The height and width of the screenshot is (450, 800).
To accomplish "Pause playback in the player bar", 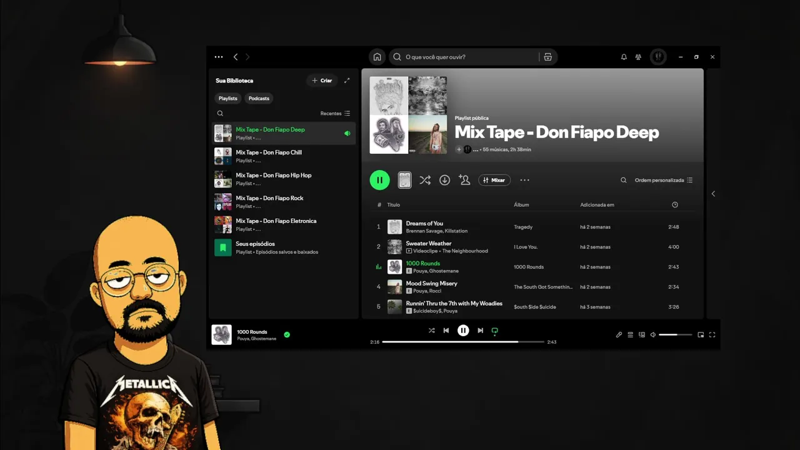I will click(463, 331).
